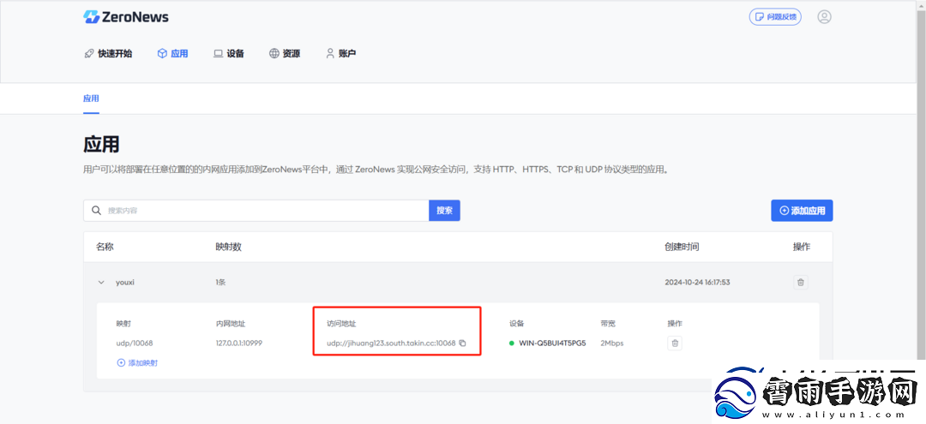The height and width of the screenshot is (424, 926).
Task: Click the creation time 2024-10-24 16:17:53
Action: (697, 283)
